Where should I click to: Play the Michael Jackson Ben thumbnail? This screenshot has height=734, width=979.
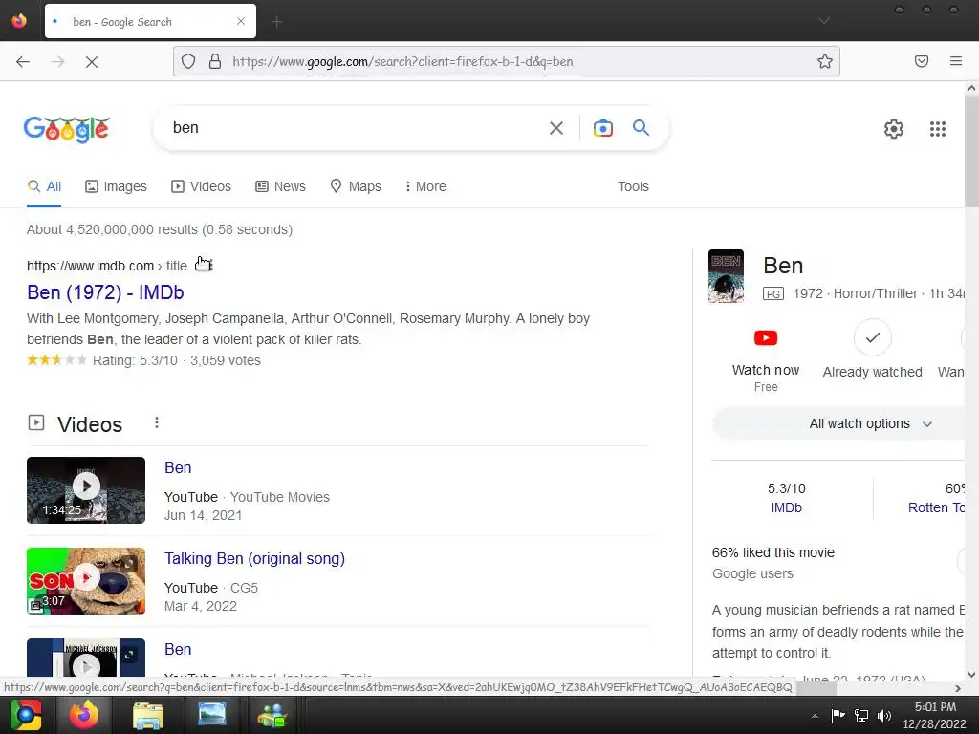(86, 658)
